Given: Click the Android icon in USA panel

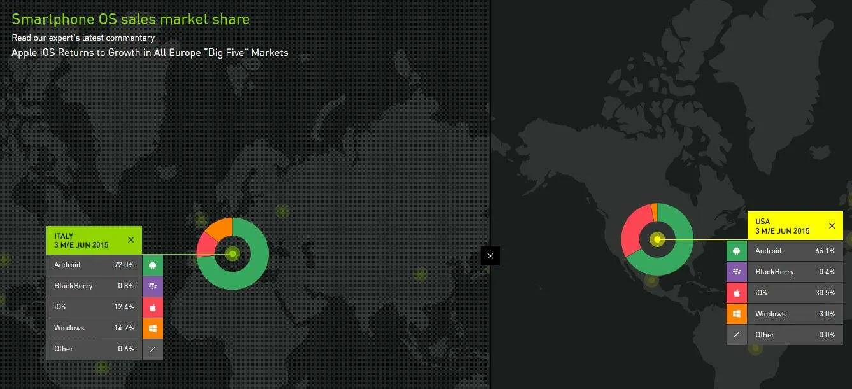Looking at the screenshot, I should (x=737, y=251).
